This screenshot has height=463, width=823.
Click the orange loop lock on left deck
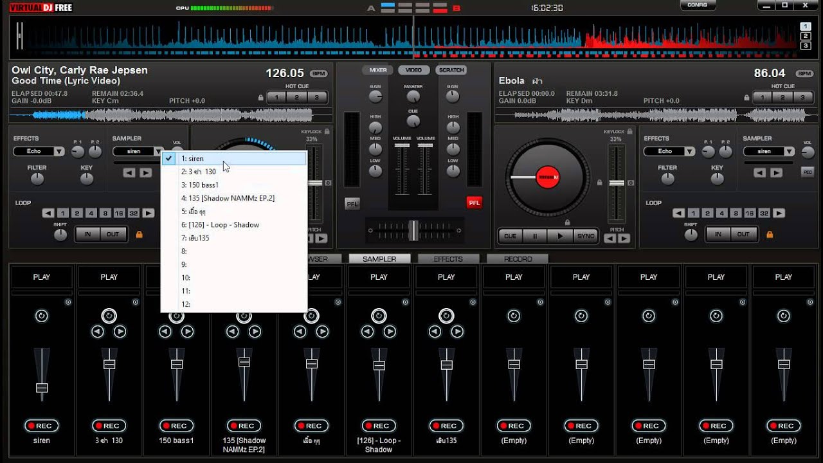[x=139, y=234]
